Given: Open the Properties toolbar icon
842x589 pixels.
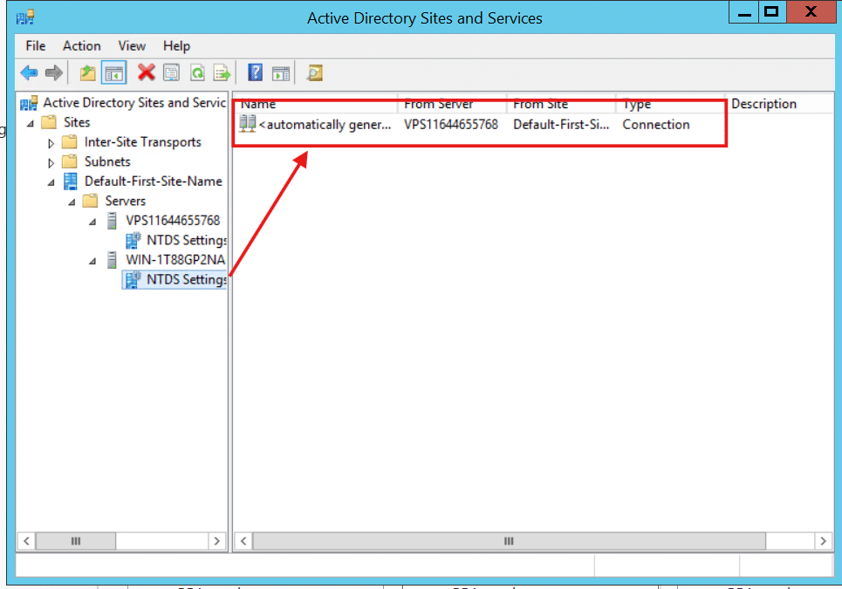Looking at the screenshot, I should coord(171,72).
